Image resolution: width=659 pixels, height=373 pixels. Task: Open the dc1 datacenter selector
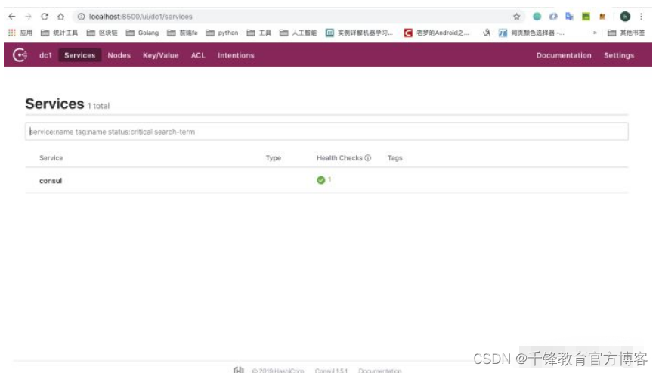point(45,55)
